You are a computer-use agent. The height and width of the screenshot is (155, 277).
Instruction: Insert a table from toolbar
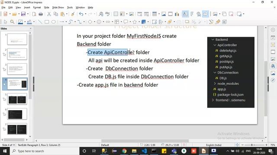pyautogui.click(x=155, y=14)
